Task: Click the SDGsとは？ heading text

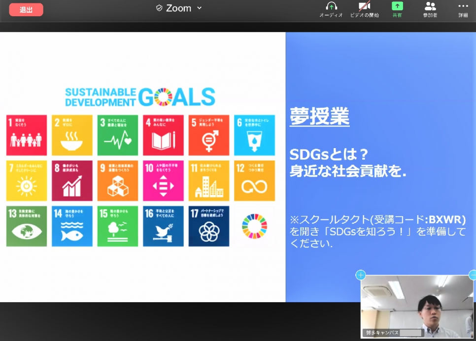Action: click(x=329, y=155)
